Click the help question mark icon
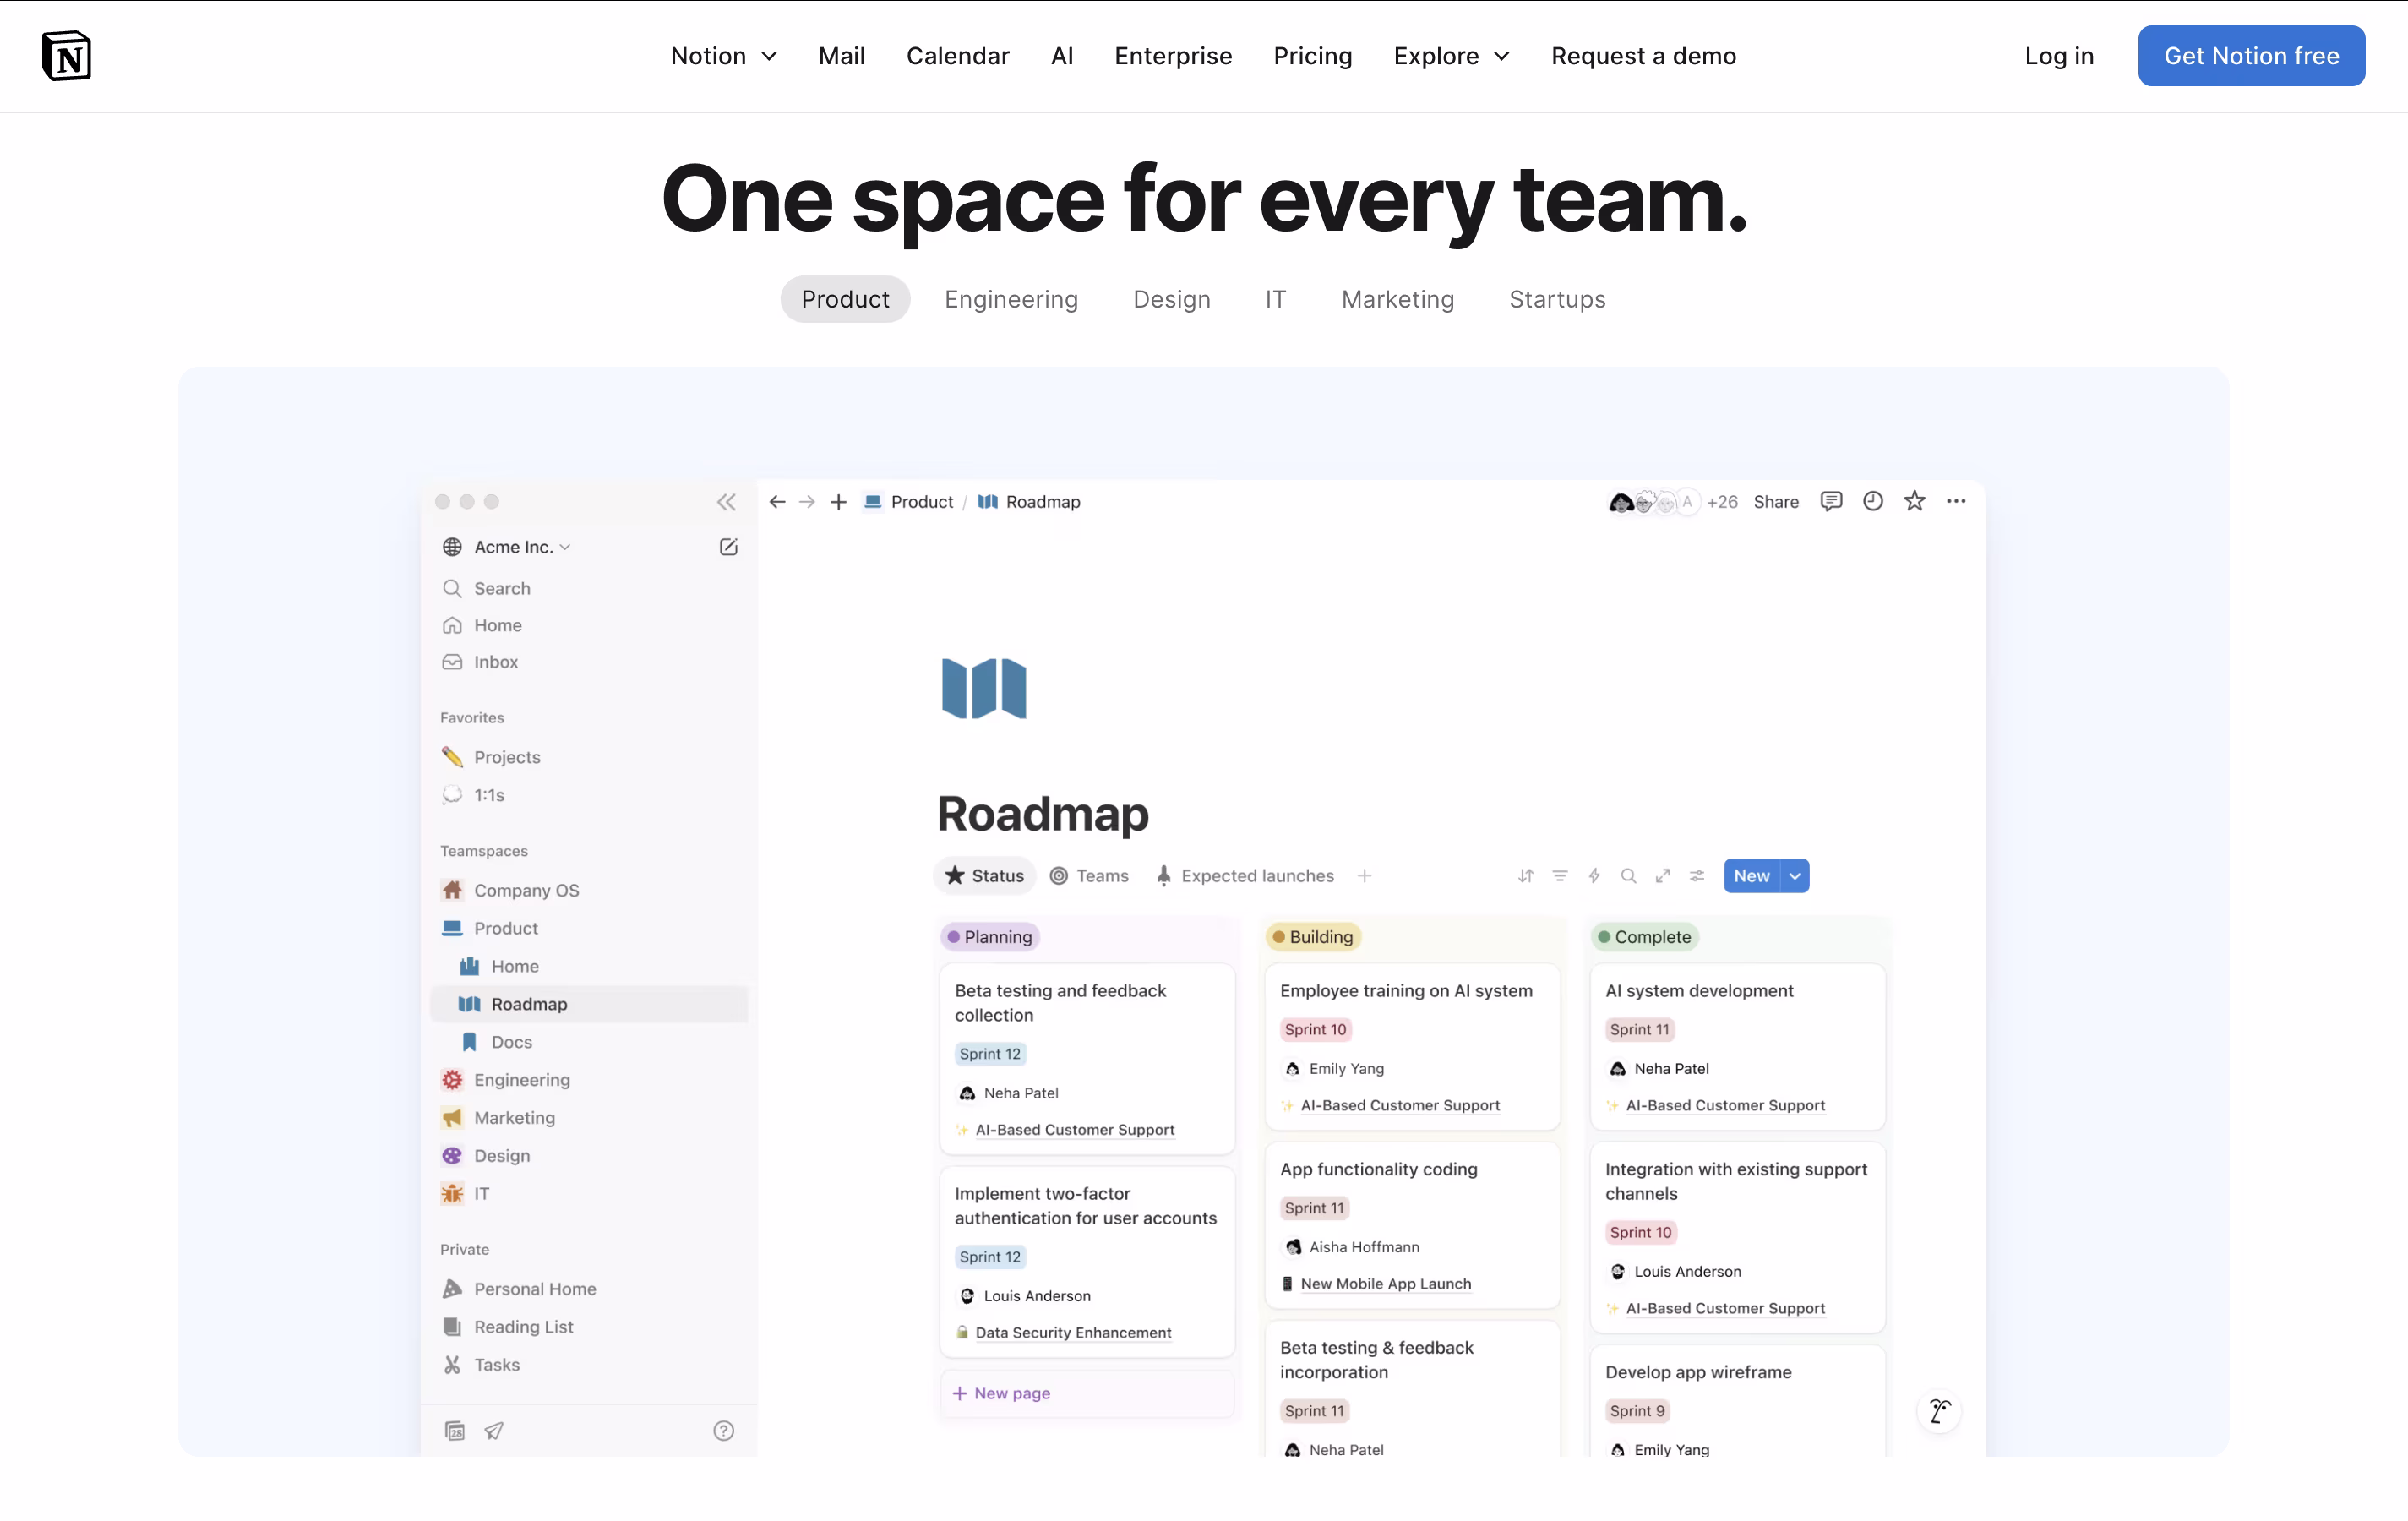The height and width of the screenshot is (1521, 2408). tap(724, 1431)
